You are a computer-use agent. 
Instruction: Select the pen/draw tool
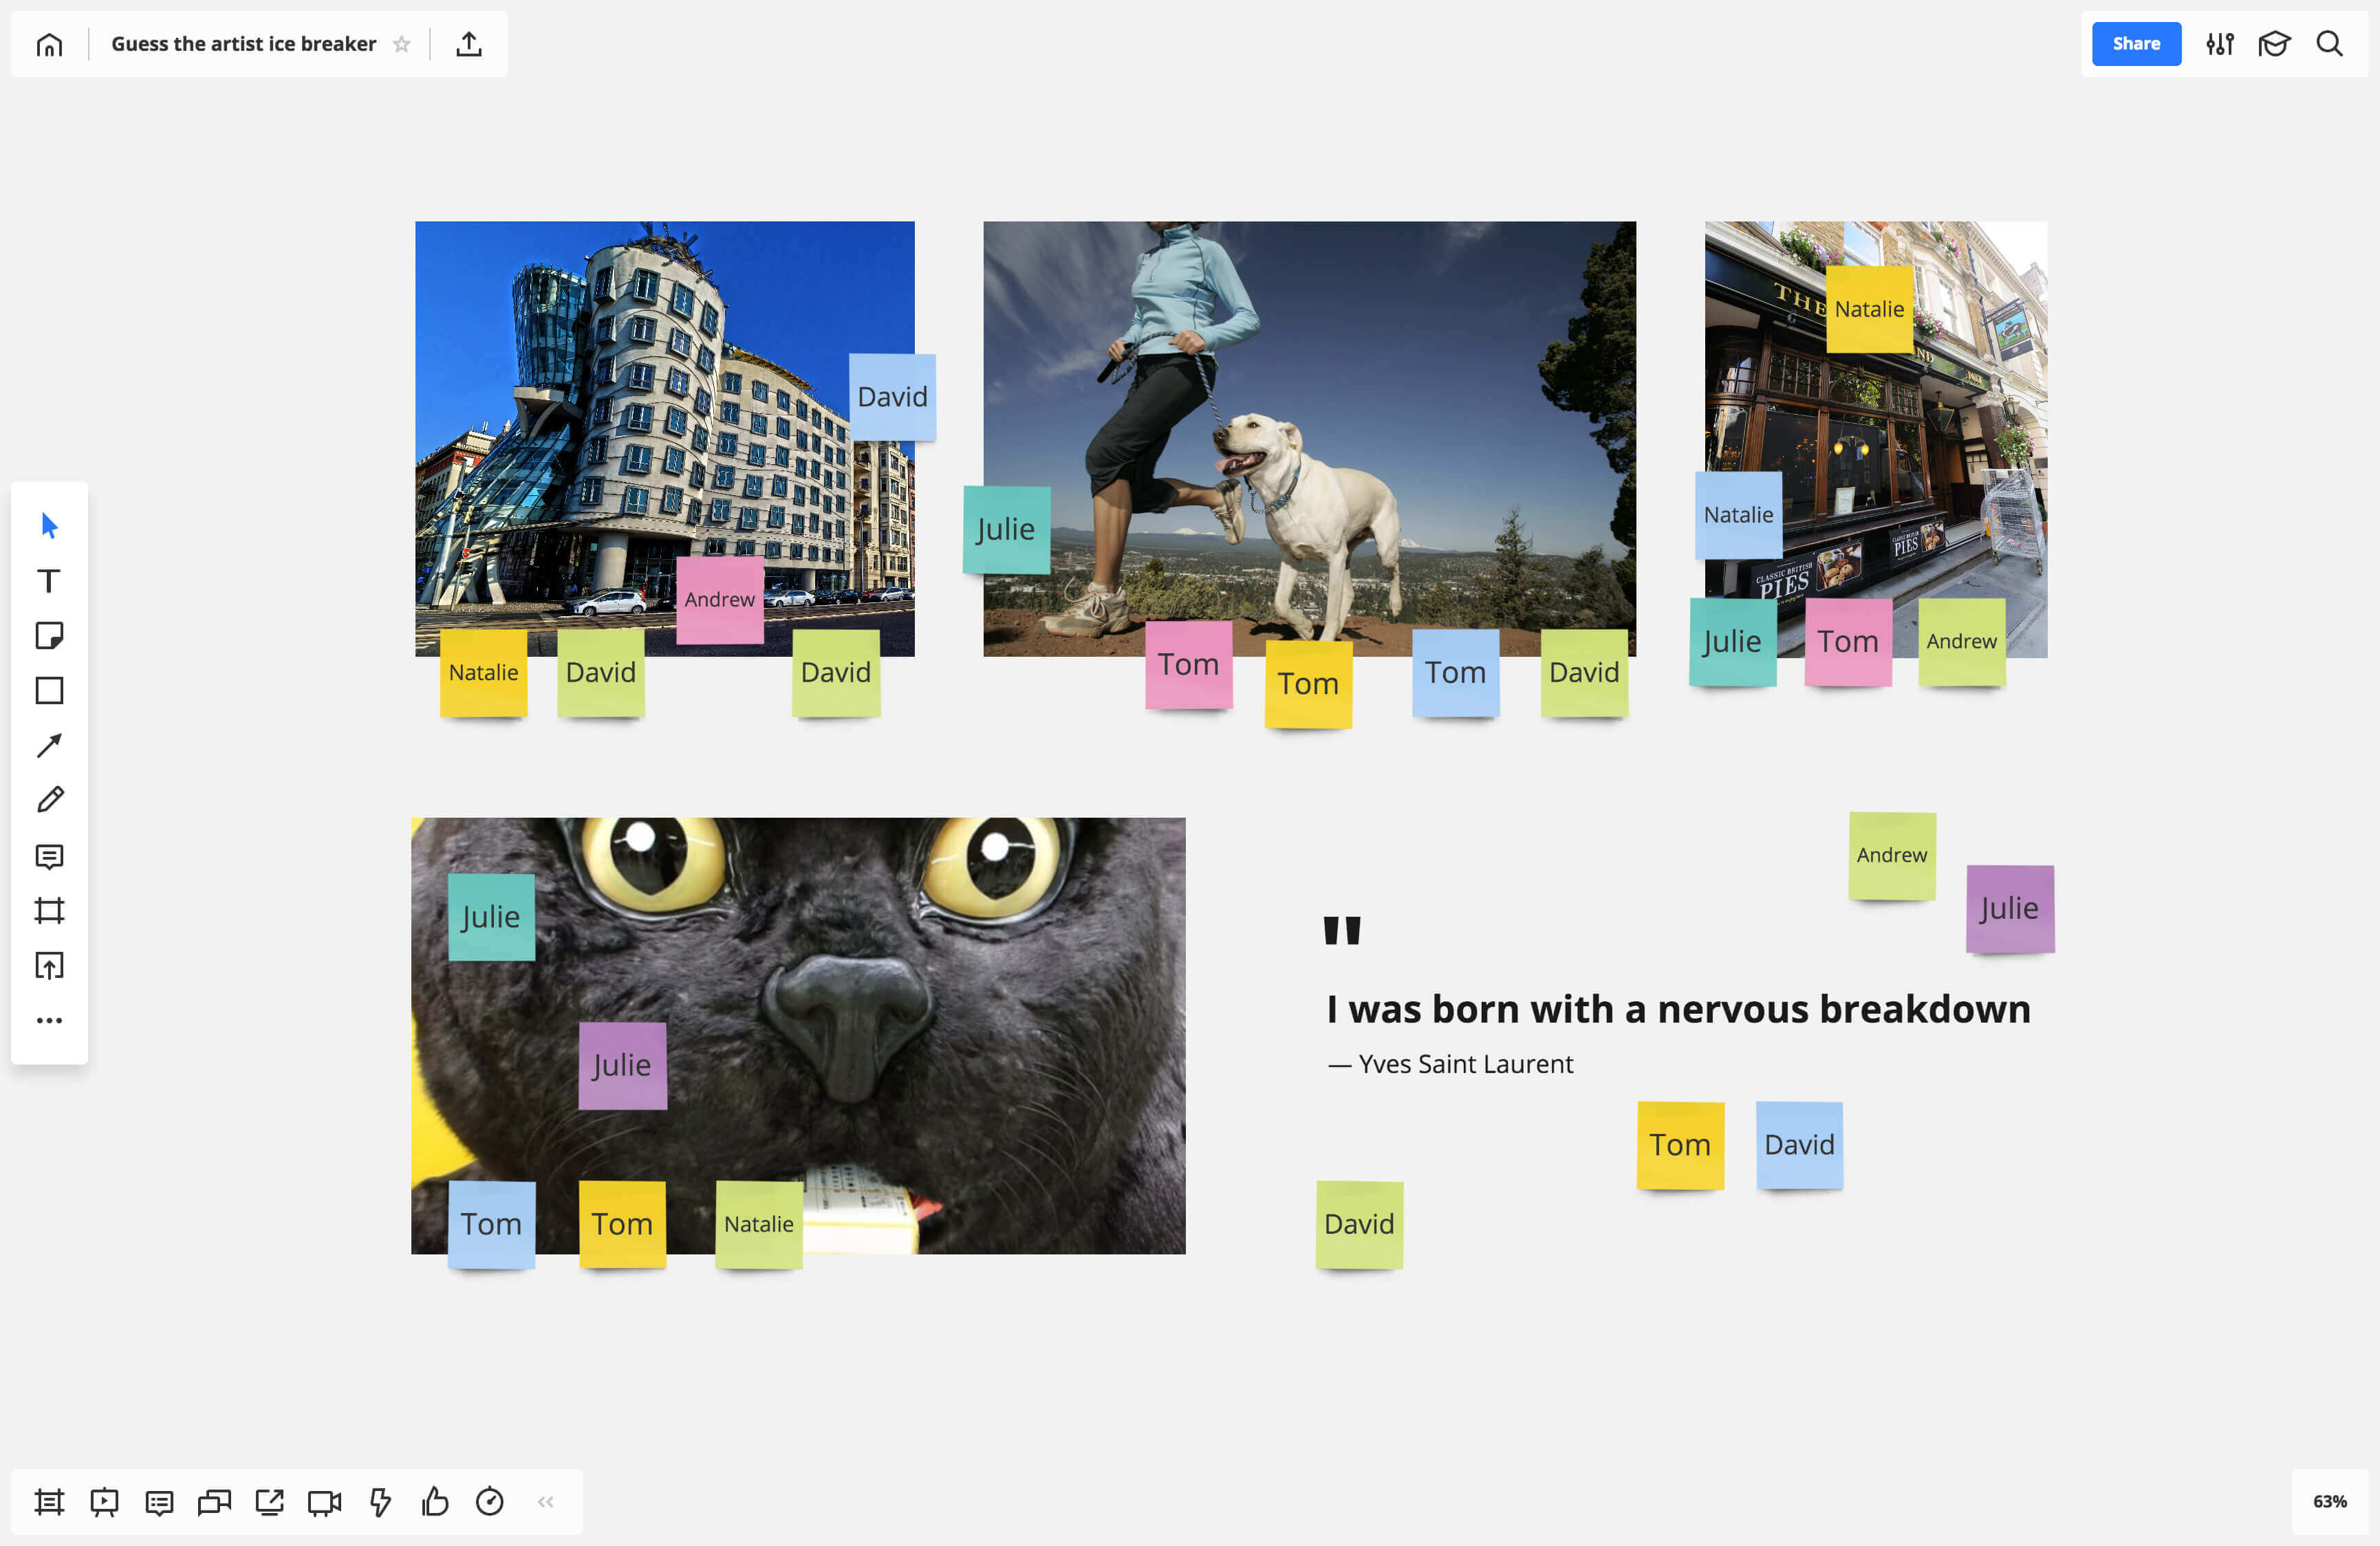pos(50,800)
